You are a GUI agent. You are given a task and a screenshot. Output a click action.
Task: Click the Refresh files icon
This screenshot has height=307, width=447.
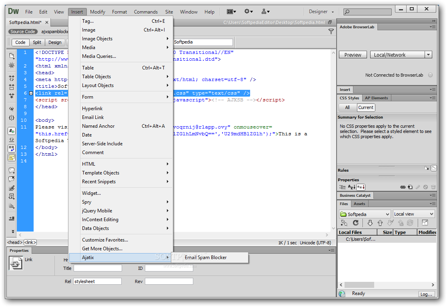355,223
